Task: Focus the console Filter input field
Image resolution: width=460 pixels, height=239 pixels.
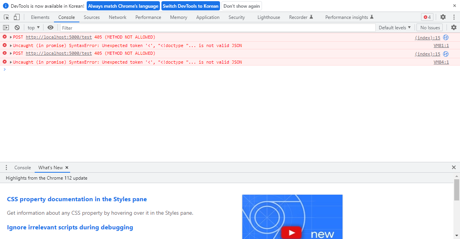Action: [x=218, y=28]
